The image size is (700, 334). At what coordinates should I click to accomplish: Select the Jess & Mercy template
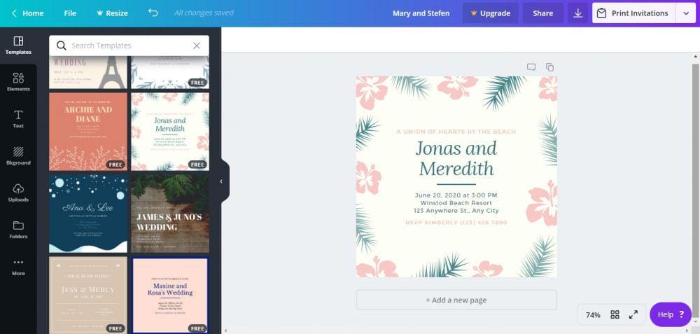(x=88, y=295)
